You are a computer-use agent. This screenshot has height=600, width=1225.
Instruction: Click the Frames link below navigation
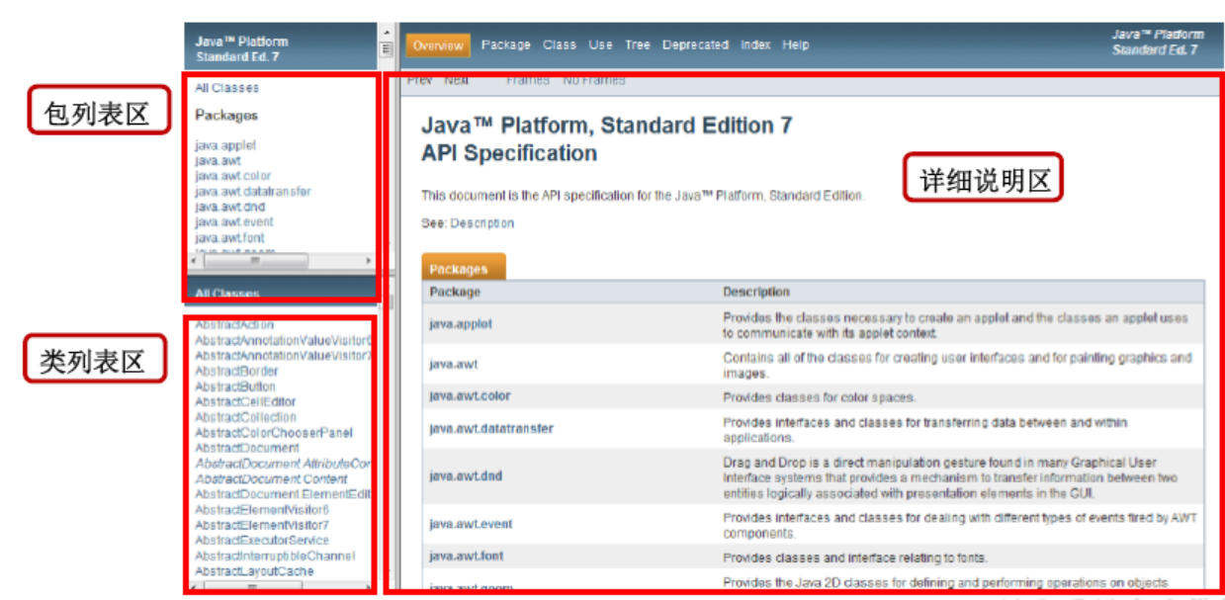coord(528,80)
